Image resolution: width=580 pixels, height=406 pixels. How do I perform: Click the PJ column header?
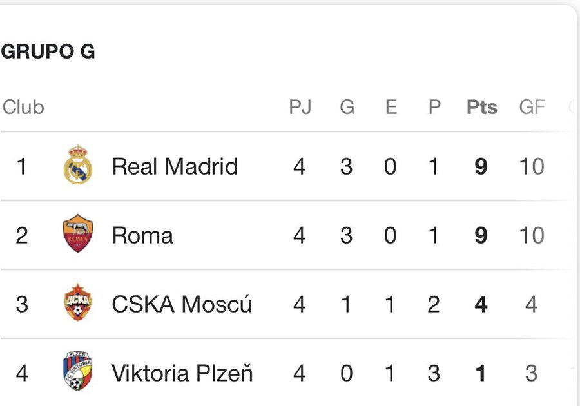coord(300,107)
